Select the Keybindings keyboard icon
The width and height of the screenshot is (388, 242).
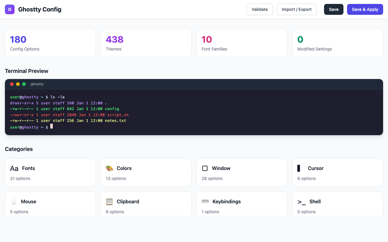[205, 201]
